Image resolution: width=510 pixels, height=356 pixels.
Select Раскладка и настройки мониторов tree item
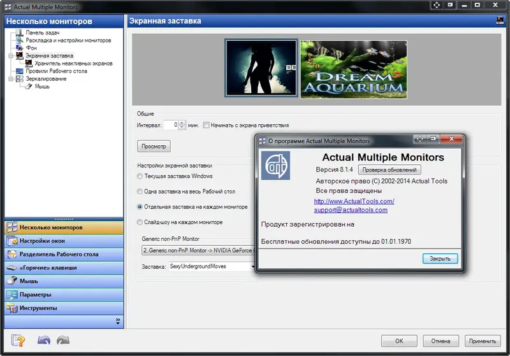click(x=68, y=40)
